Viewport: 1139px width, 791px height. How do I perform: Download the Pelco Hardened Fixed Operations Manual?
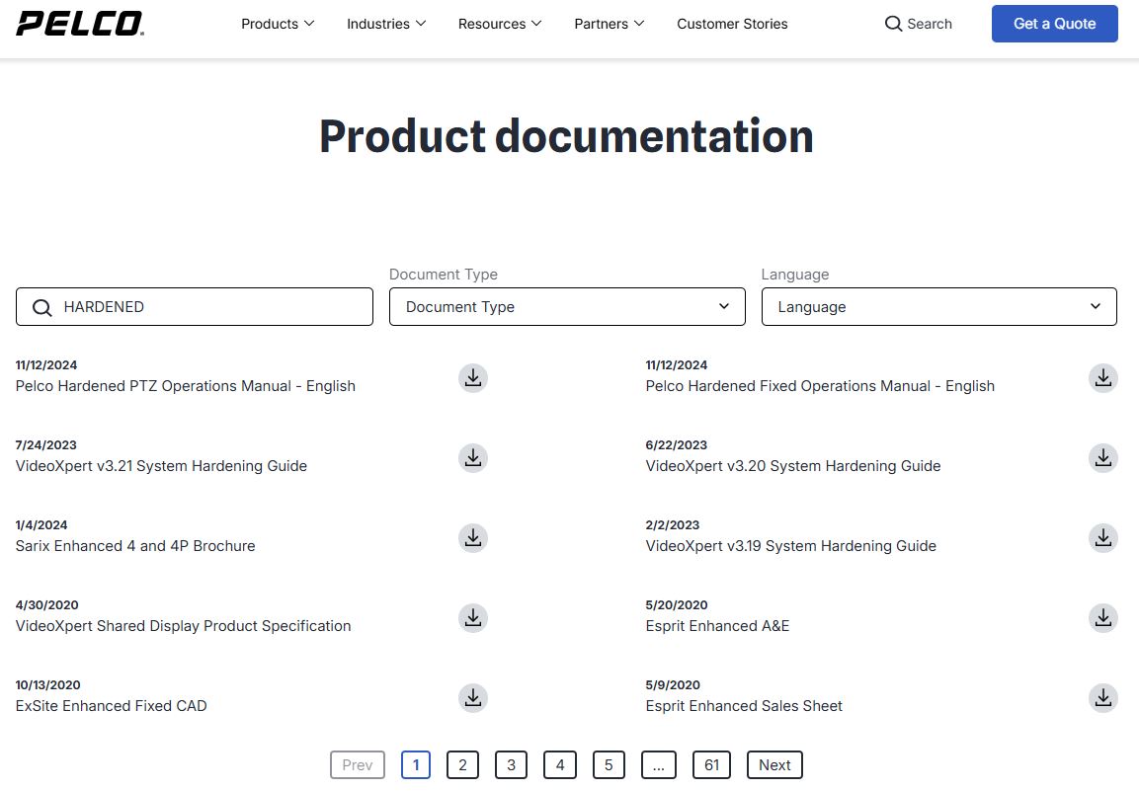tap(1102, 378)
